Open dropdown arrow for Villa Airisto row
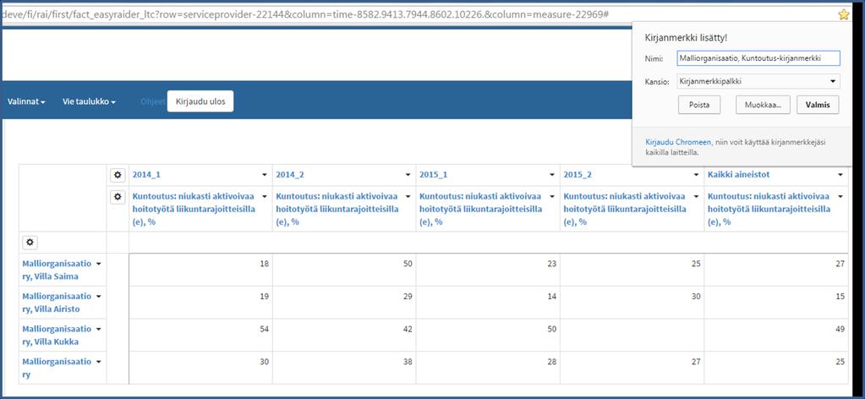 tap(99, 297)
